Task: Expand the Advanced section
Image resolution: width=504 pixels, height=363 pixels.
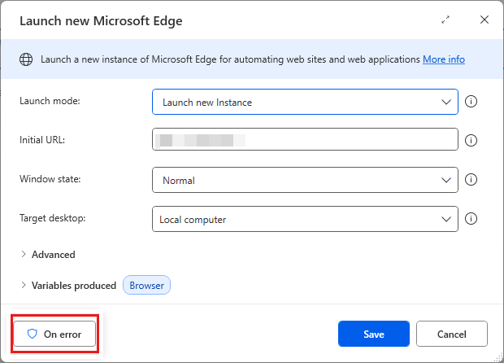Action: [x=48, y=255]
